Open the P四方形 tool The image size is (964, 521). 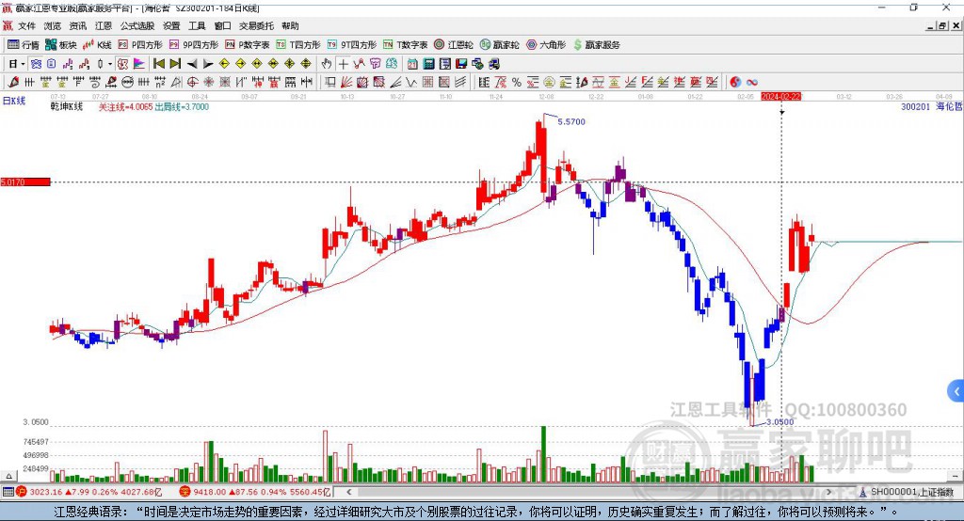tap(140, 45)
